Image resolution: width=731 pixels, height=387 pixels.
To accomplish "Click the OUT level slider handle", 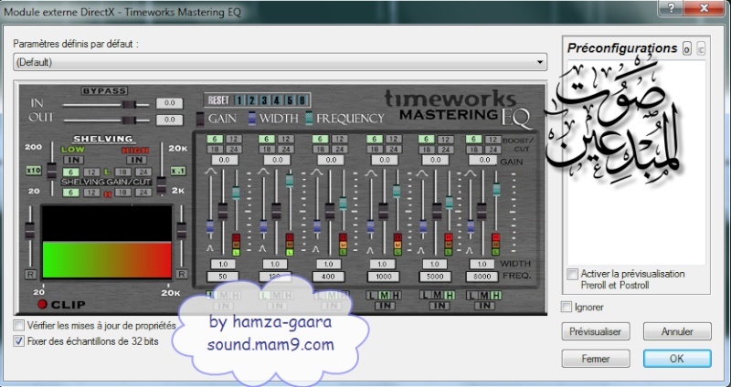I will [x=129, y=120].
